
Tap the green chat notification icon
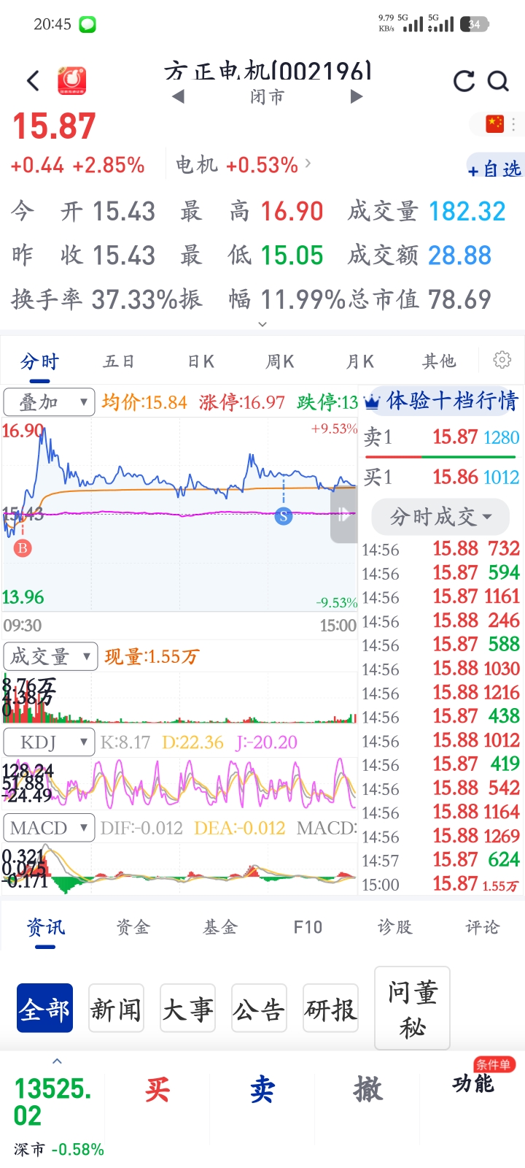point(87,25)
